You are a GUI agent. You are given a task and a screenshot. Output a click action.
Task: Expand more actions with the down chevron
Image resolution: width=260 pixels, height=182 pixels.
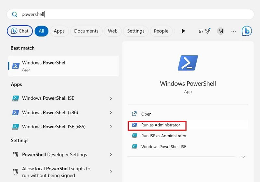pyautogui.click(x=243, y=157)
